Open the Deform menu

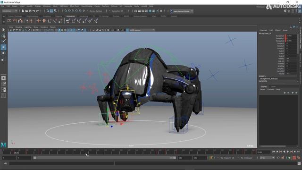click(114, 6)
